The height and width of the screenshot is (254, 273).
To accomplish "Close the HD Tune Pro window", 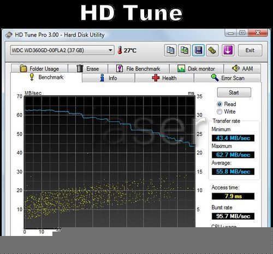I will point(258,33).
